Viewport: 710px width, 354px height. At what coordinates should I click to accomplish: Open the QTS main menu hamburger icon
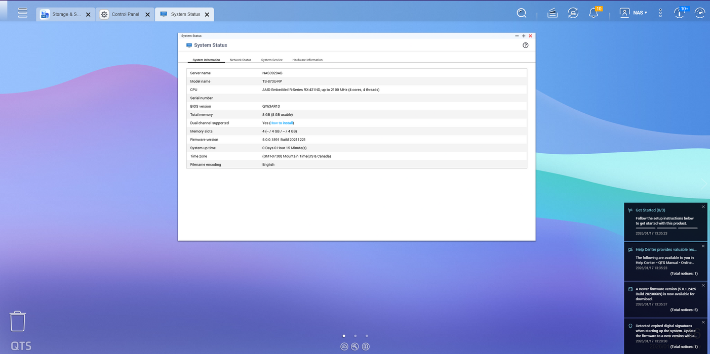point(22,13)
